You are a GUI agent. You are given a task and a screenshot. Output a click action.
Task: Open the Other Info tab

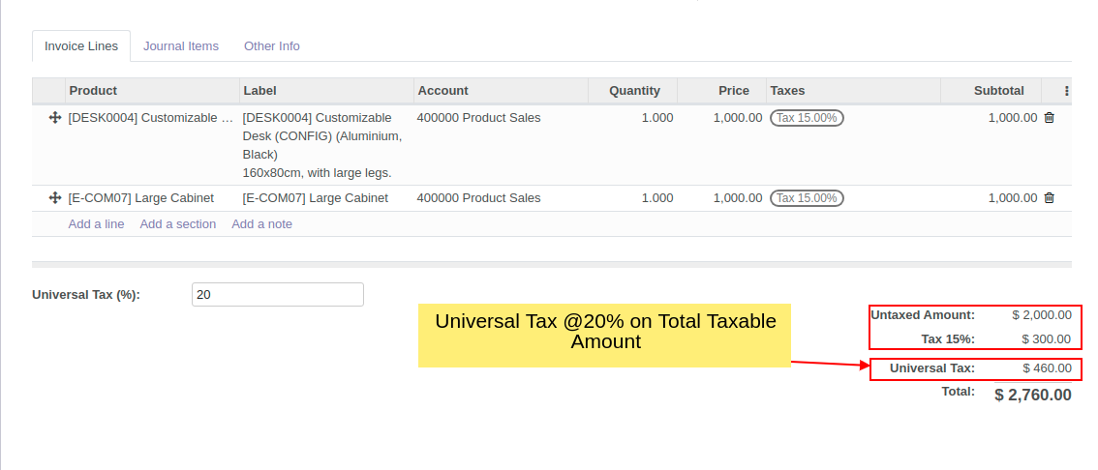tap(271, 46)
